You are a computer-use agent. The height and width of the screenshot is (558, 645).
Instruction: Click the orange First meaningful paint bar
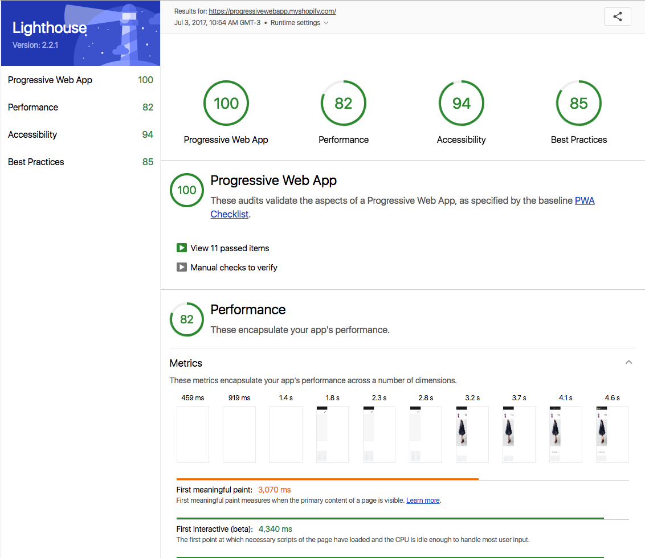[x=328, y=479]
